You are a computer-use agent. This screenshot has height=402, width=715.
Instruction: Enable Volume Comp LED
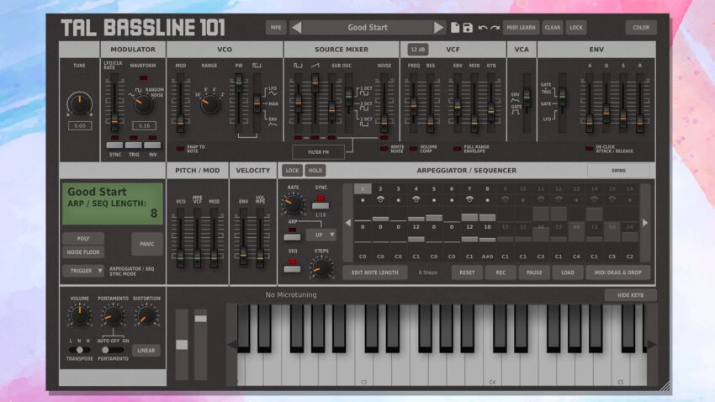point(413,149)
